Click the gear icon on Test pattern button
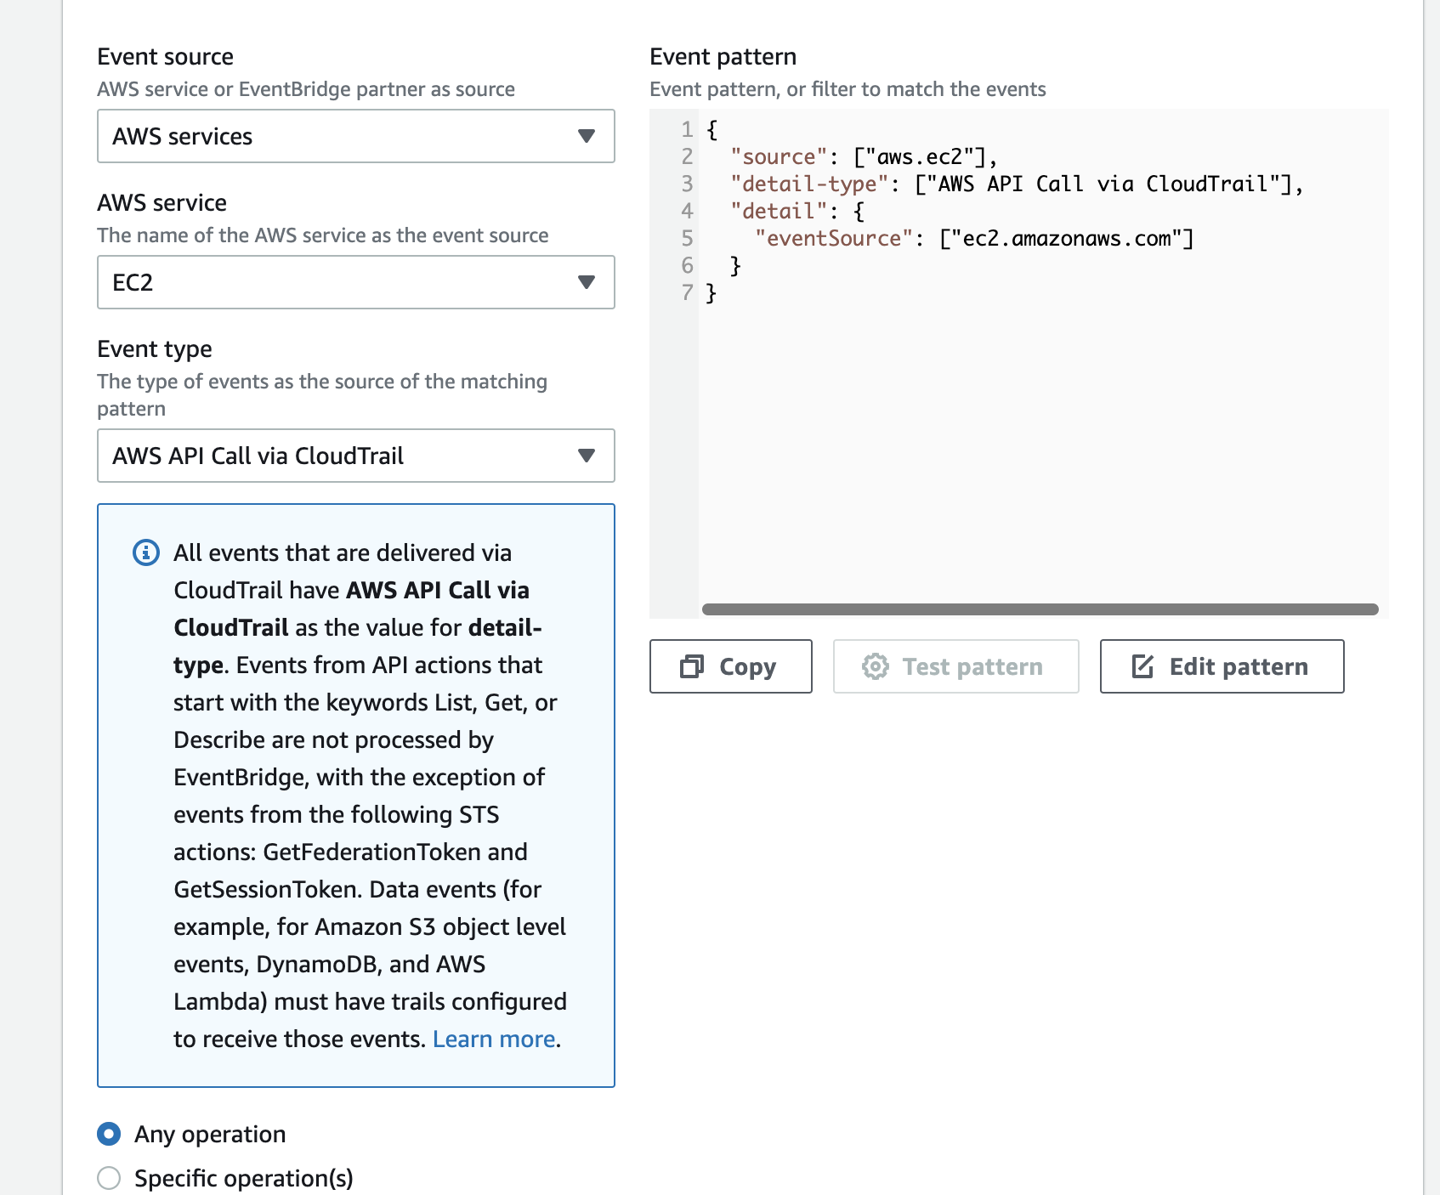Screen dimensions: 1440x1195 876,666
